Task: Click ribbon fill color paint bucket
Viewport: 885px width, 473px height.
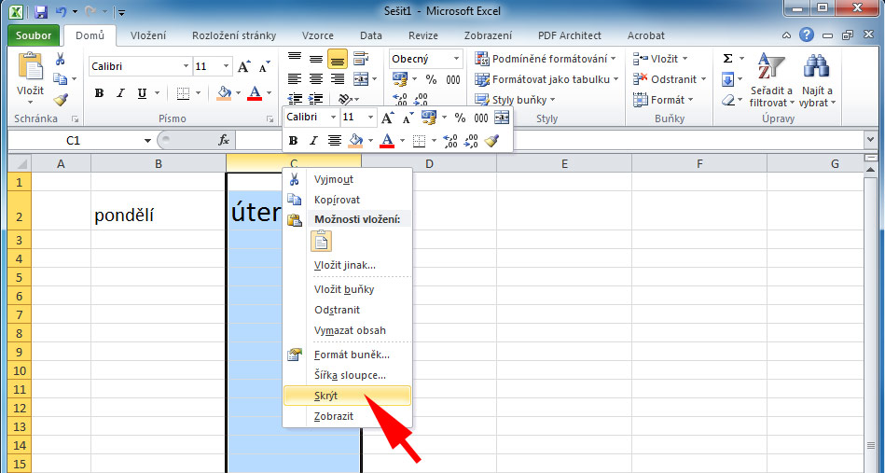Action: (x=224, y=93)
